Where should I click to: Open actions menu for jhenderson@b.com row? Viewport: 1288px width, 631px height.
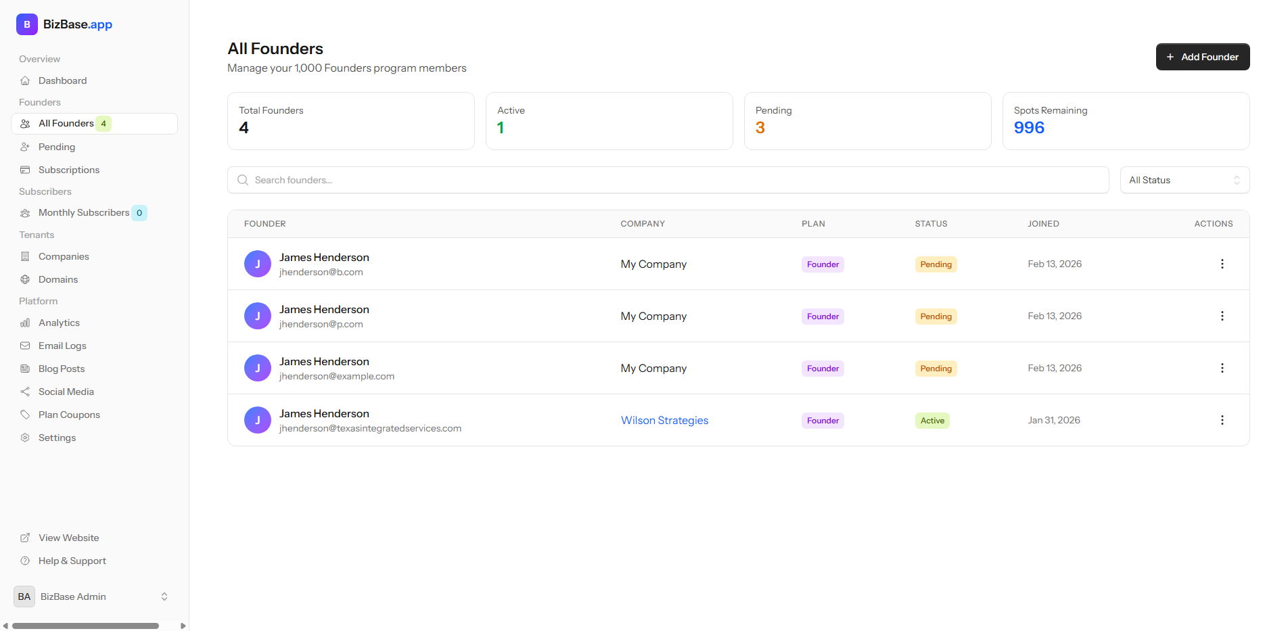pyautogui.click(x=1222, y=264)
